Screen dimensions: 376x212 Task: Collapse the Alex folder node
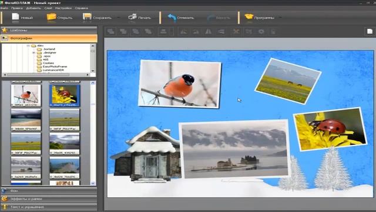click(28, 45)
